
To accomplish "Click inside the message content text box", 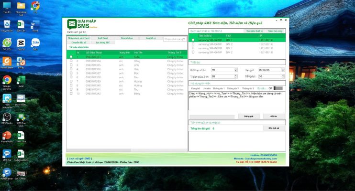I will pyautogui.click(x=236, y=103).
